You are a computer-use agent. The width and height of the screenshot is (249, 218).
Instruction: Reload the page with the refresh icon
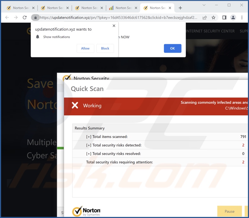(25, 17)
